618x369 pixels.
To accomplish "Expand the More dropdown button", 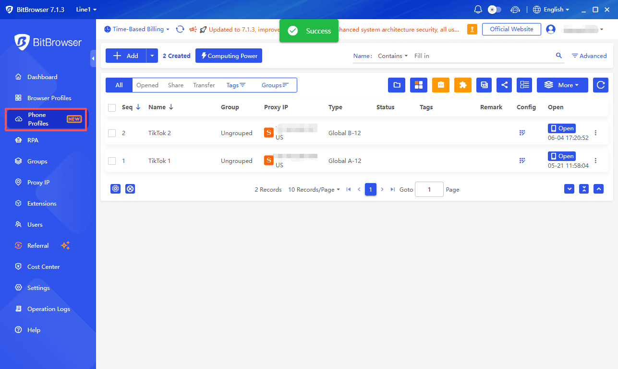I will 561,85.
